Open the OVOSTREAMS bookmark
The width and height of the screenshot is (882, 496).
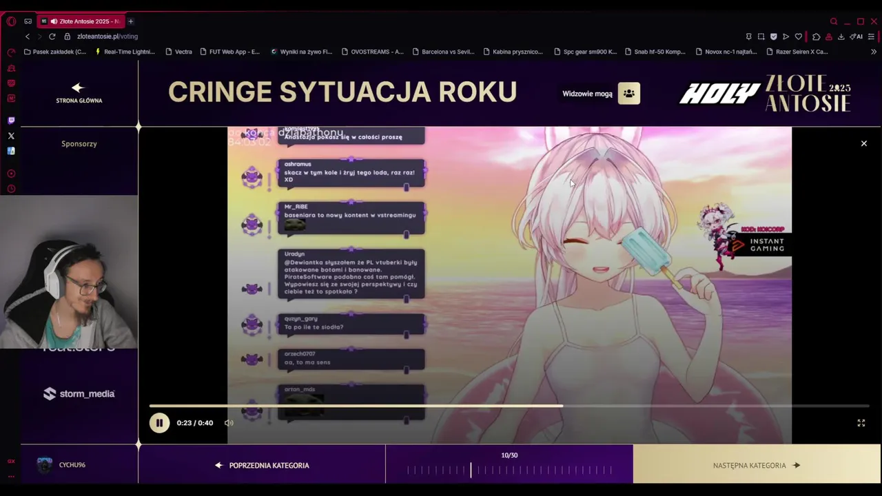[x=372, y=52]
